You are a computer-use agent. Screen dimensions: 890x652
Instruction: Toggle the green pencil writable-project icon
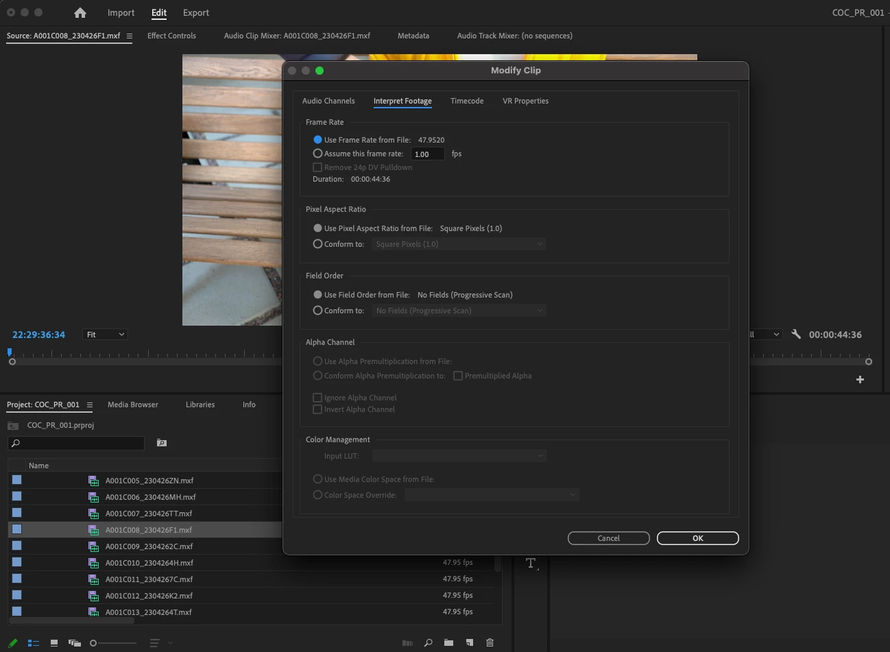click(x=13, y=643)
